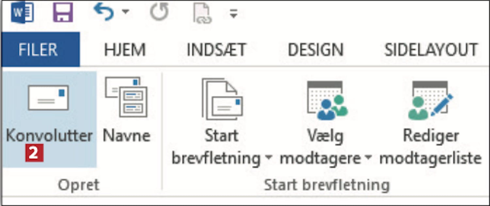Screen dimensions: 490x206
Task: Open the DESIGN ribbon tab
Action: [316, 50]
